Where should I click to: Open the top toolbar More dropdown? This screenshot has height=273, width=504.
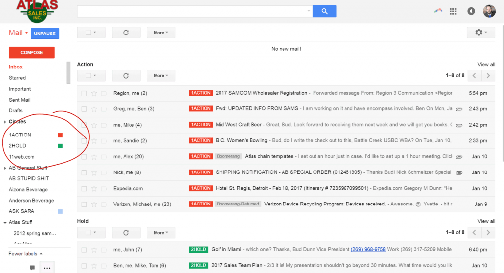pyautogui.click(x=161, y=33)
